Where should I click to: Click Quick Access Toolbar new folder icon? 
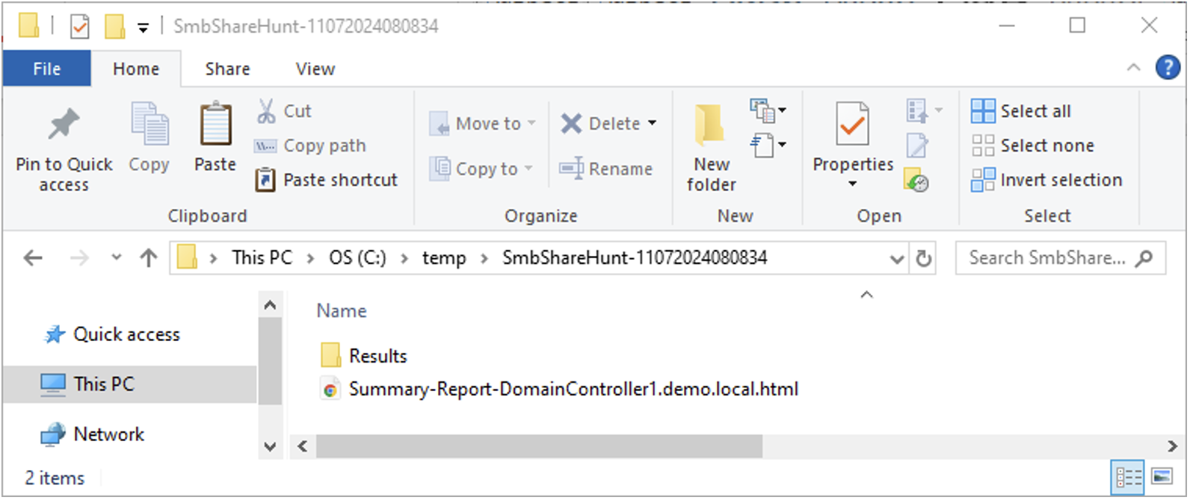pyautogui.click(x=114, y=26)
